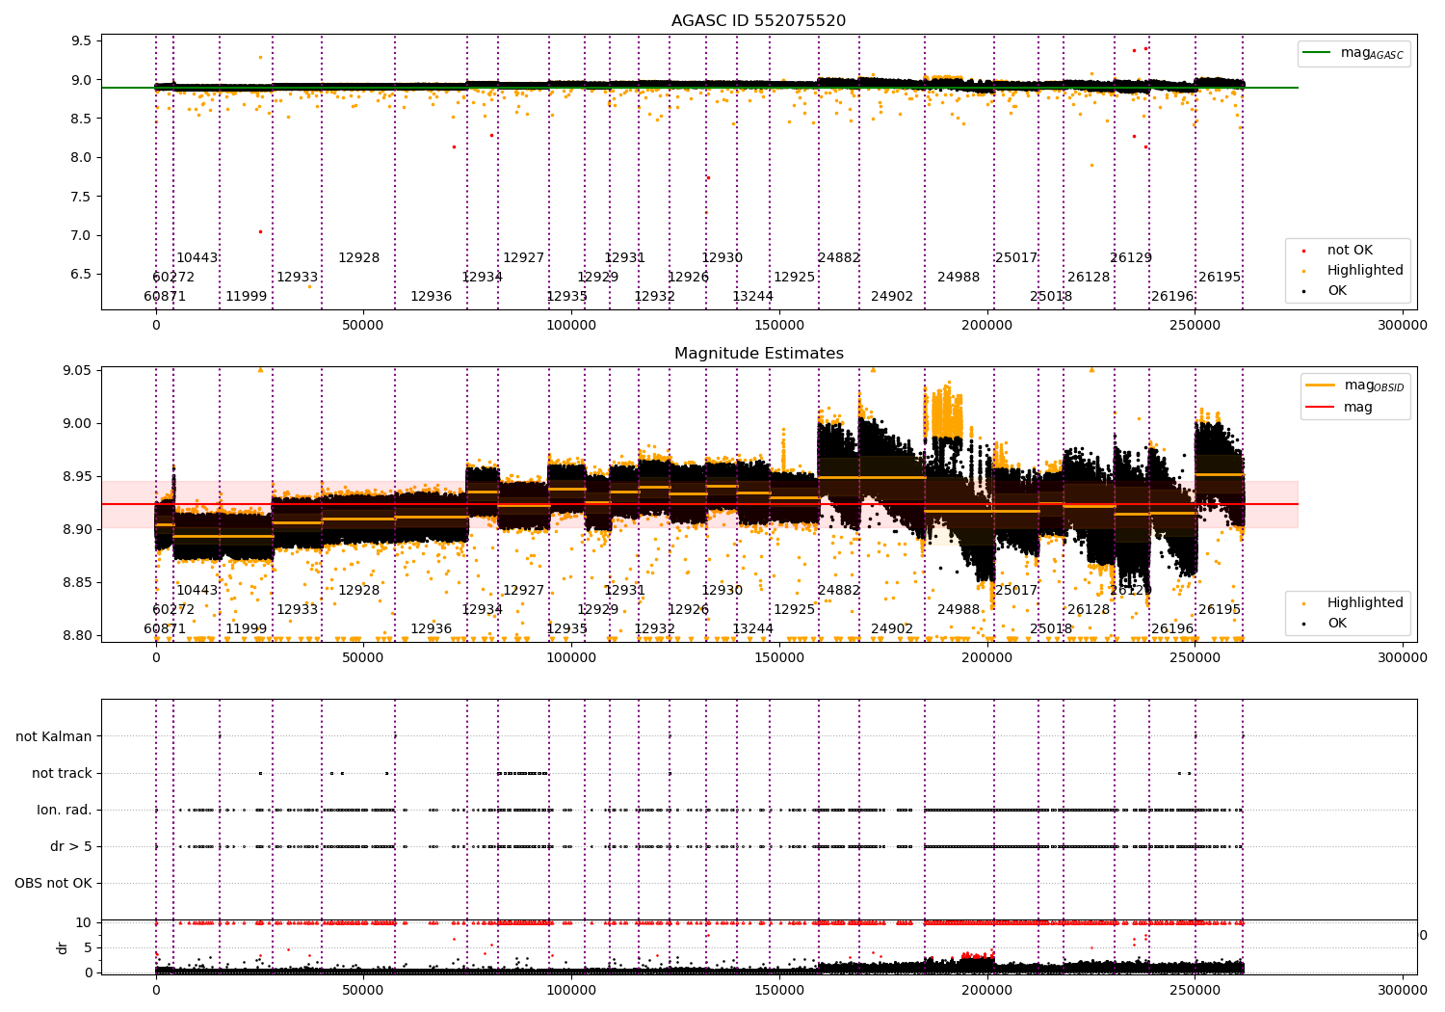The image size is (1445, 1012).
Task: Click obsid label '11999' in the top plot
Action: tap(247, 297)
